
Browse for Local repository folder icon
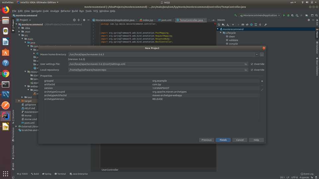(x=246, y=70)
